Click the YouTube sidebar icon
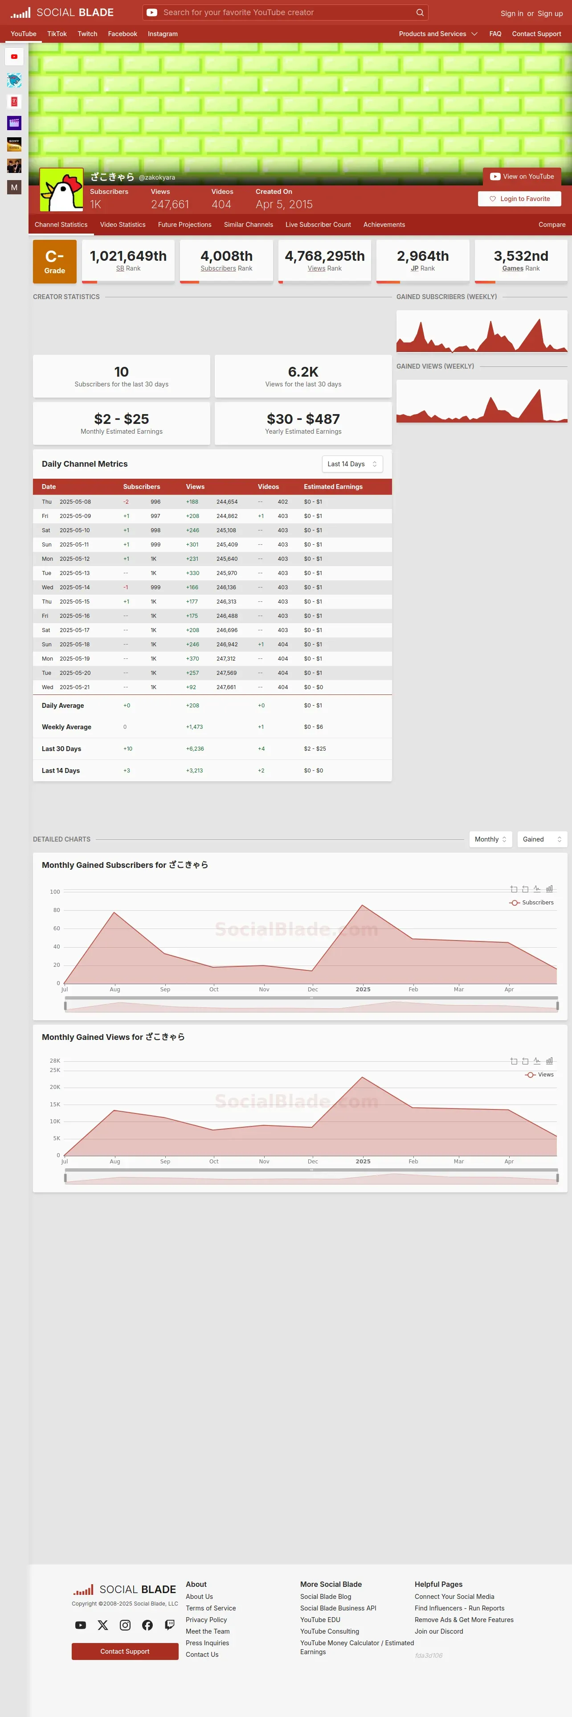Viewport: 572px width, 1717px height. (14, 57)
